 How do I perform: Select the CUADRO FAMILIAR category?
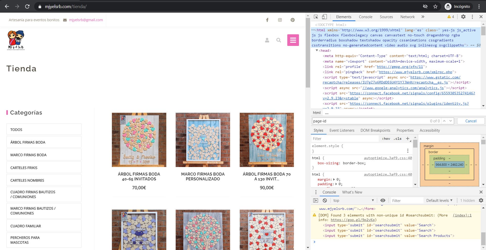(44, 226)
